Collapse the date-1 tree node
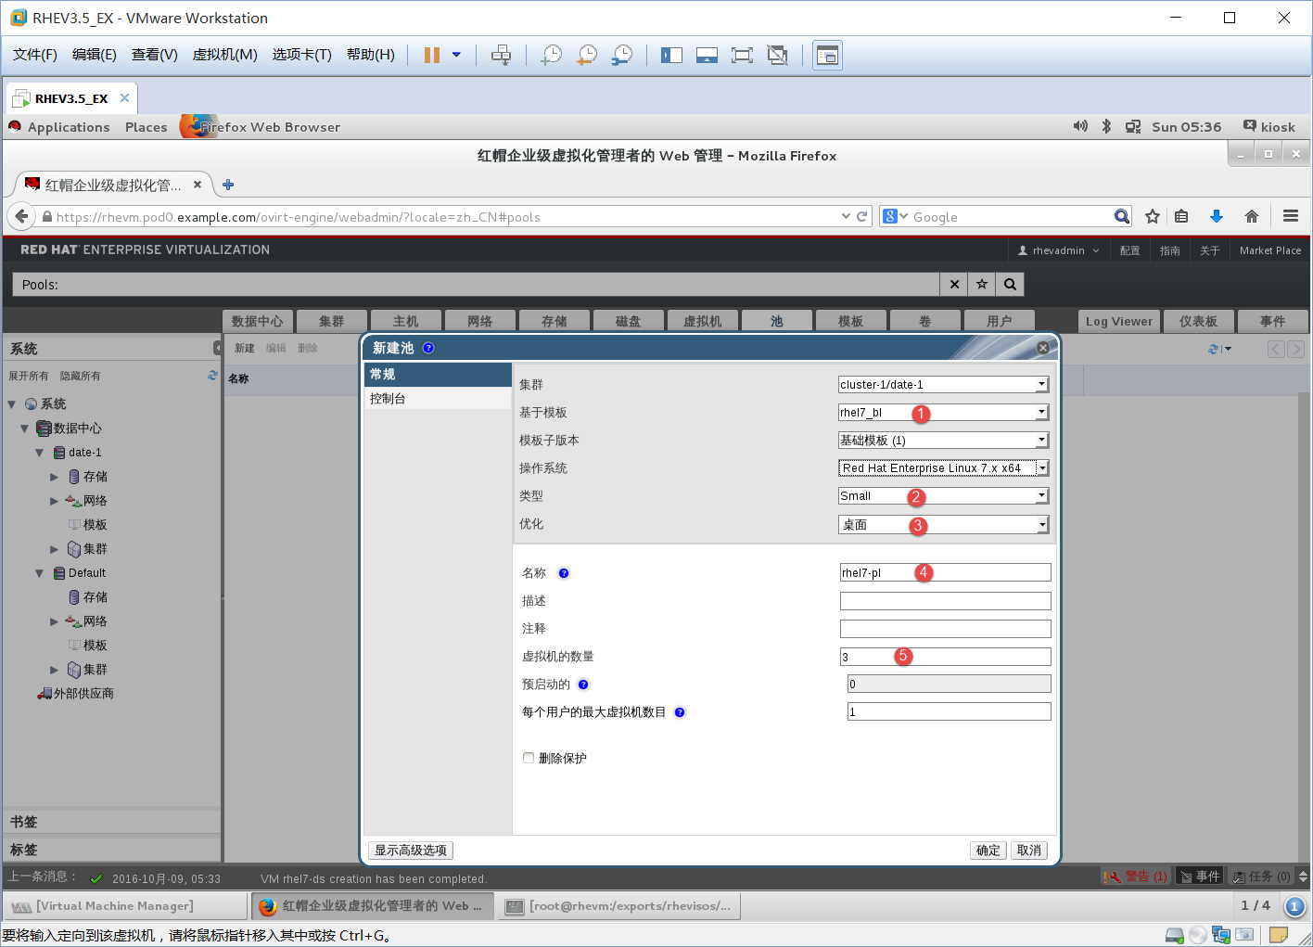 pos(39,453)
